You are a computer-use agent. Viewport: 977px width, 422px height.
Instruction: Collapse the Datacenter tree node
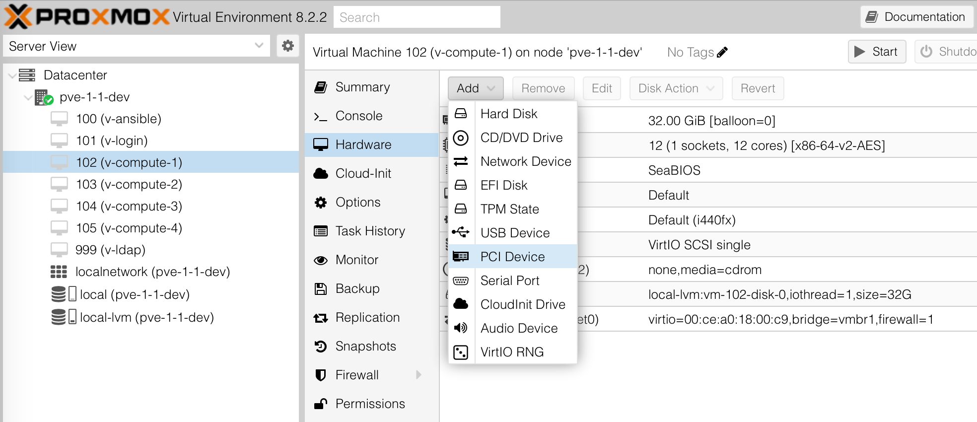coord(12,75)
